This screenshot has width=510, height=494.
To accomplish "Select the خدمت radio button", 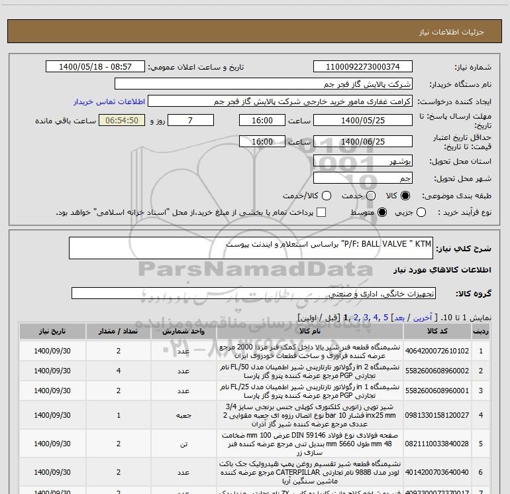I will (371, 196).
